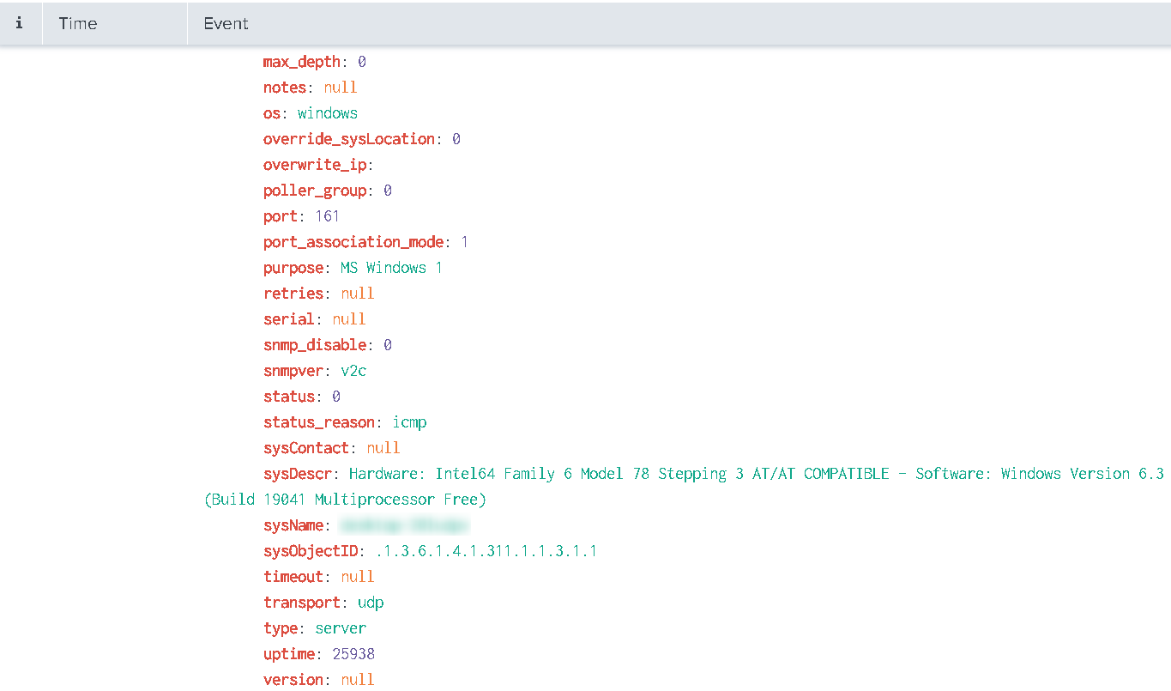Viewport: 1171px width, 691px height.
Task: Click the port_association_mode value 1
Action: (463, 241)
